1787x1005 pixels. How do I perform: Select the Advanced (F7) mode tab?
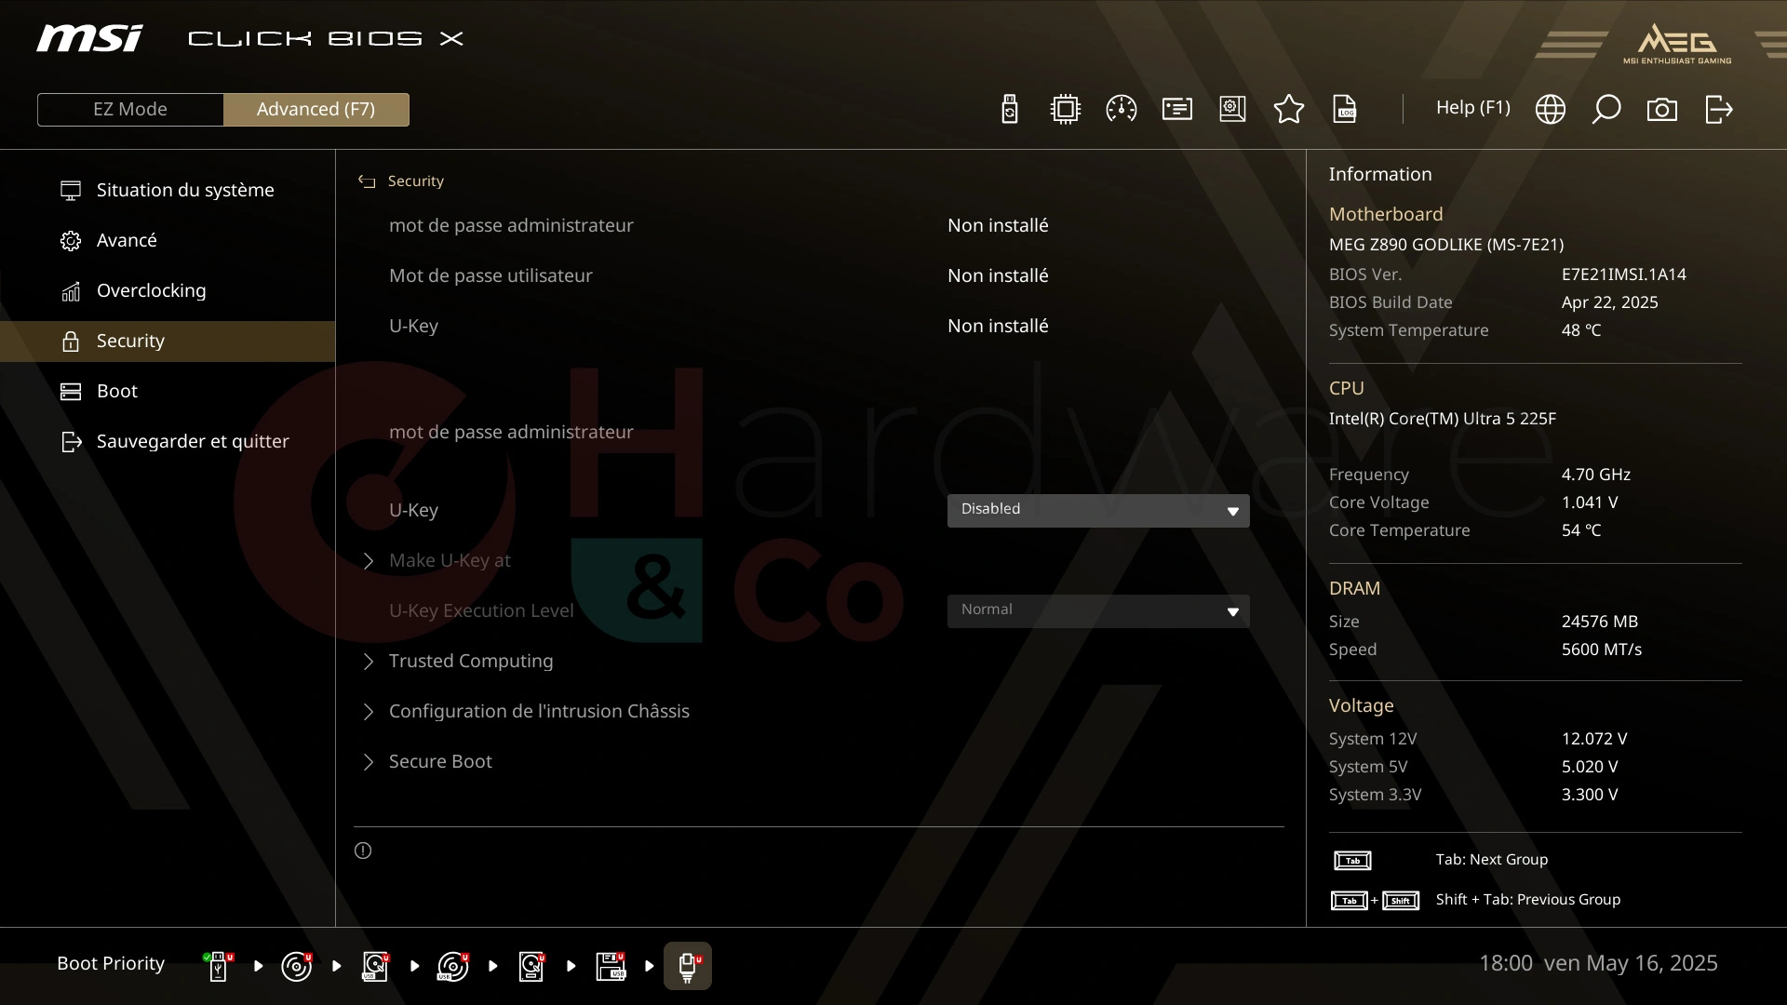click(316, 109)
